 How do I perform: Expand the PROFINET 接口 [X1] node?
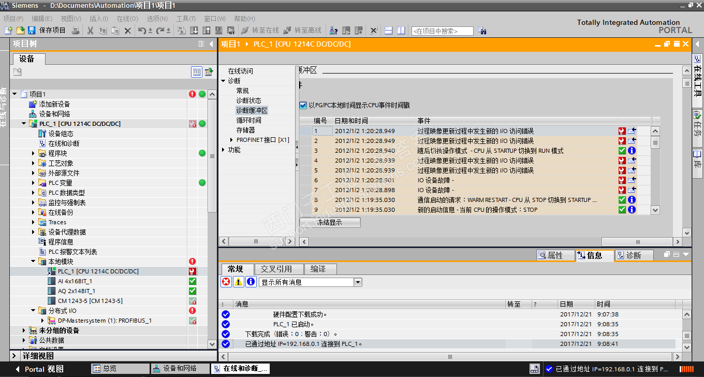(231, 140)
